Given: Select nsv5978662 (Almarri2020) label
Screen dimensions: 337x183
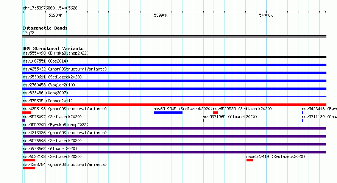Looking at the screenshot, I should [x=50, y=149].
